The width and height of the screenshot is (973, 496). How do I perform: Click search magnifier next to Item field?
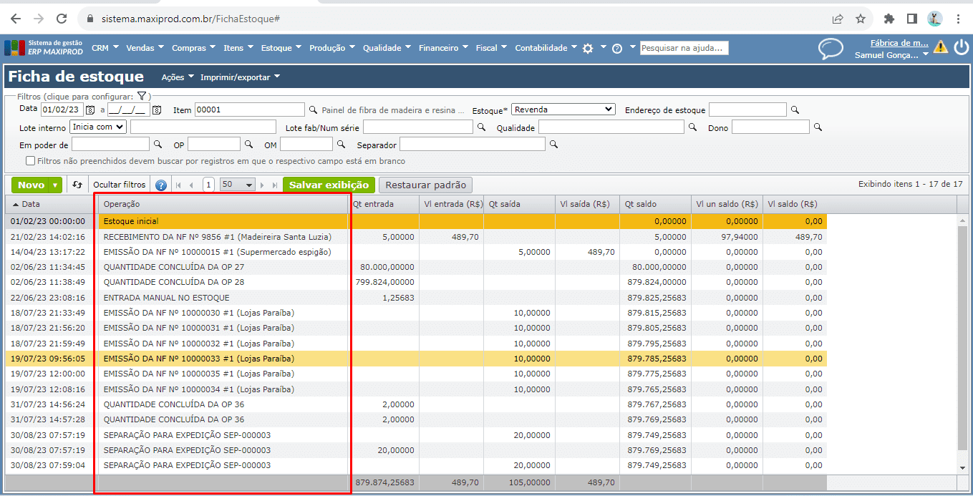(313, 110)
